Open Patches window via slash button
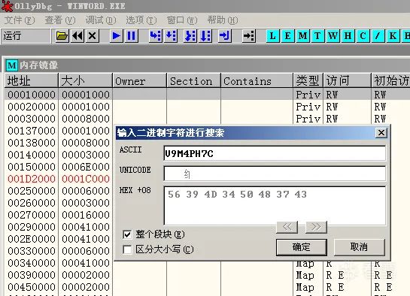 click(378, 36)
